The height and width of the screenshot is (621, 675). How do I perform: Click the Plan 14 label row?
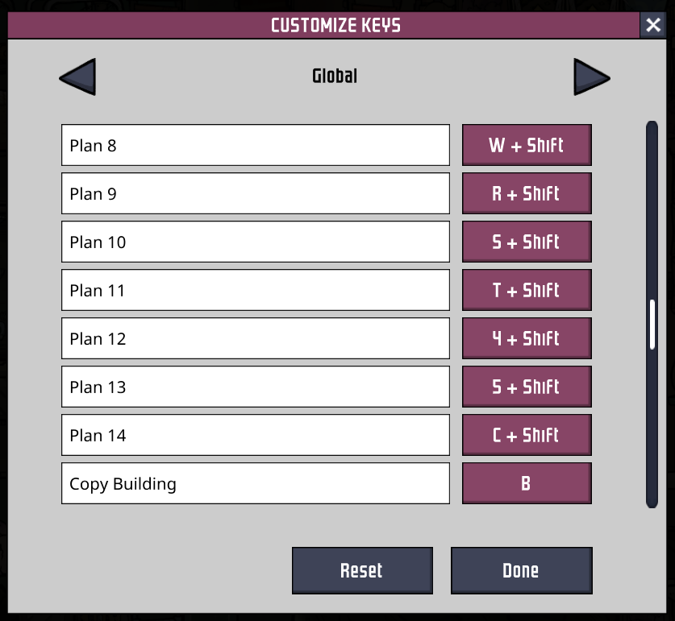[255, 435]
